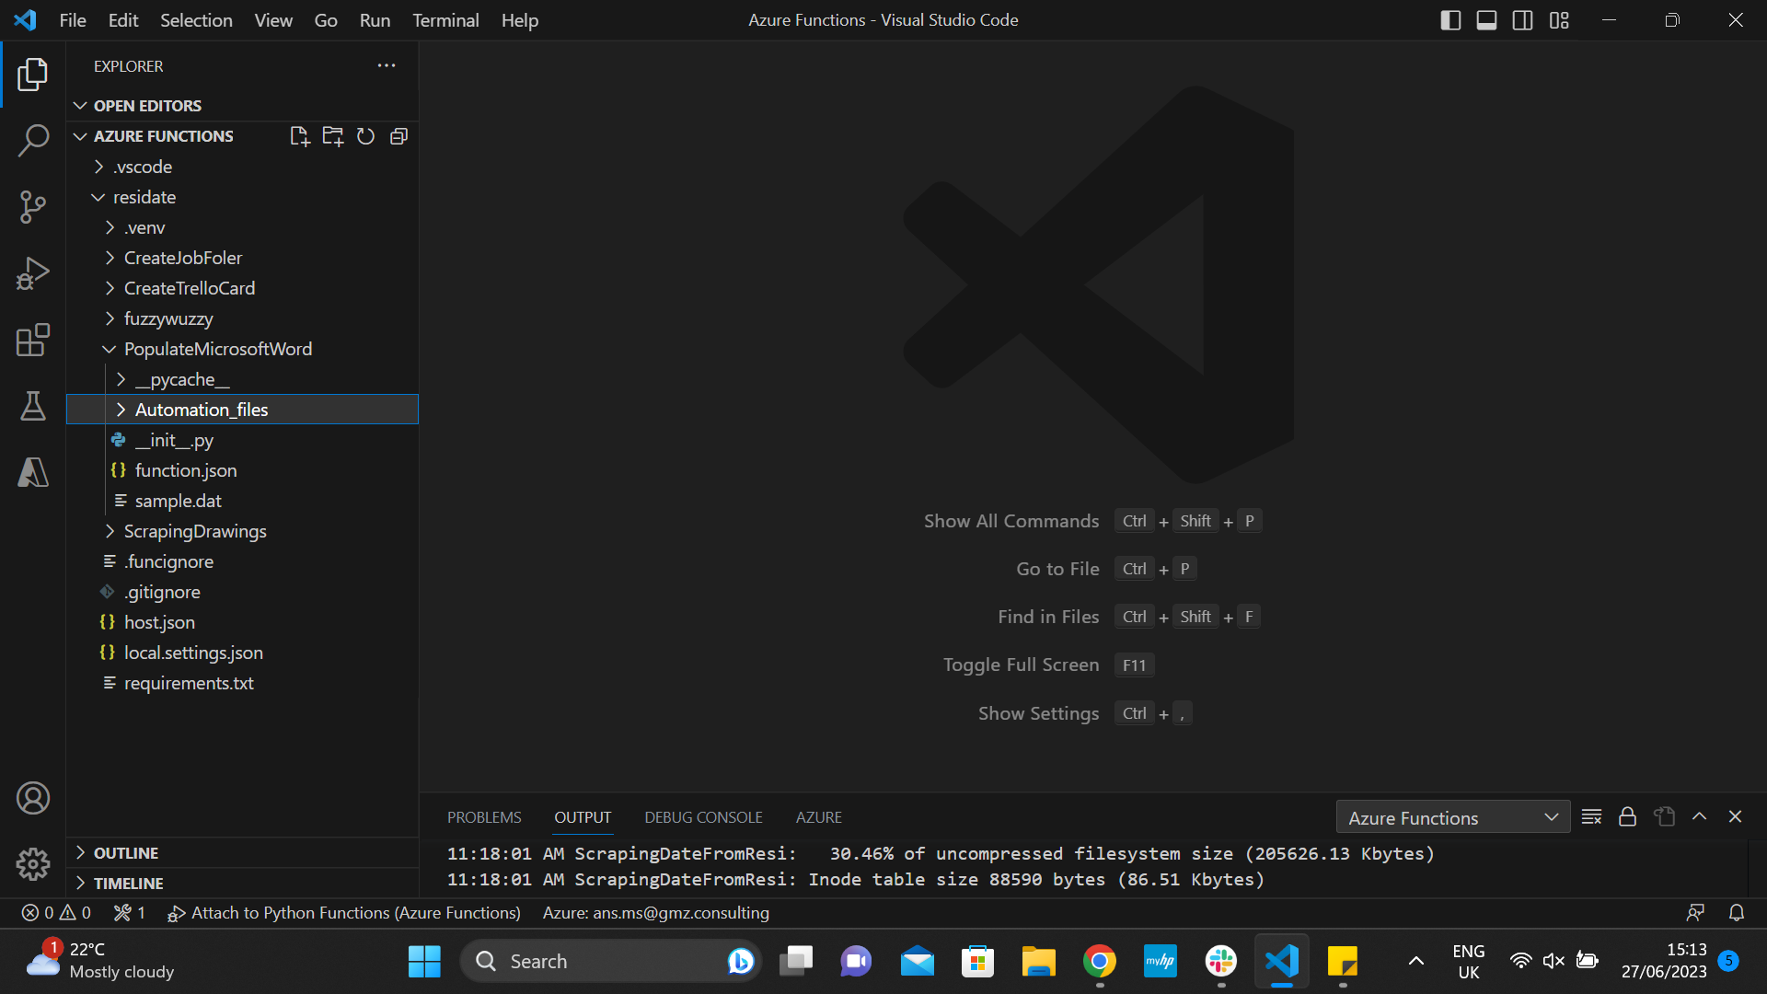Open the Explorer view in activity bar

33,75
